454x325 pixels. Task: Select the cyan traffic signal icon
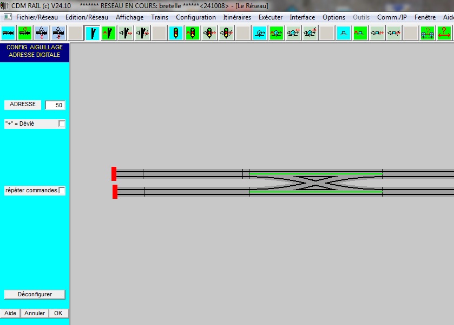pyautogui.click(x=176, y=32)
